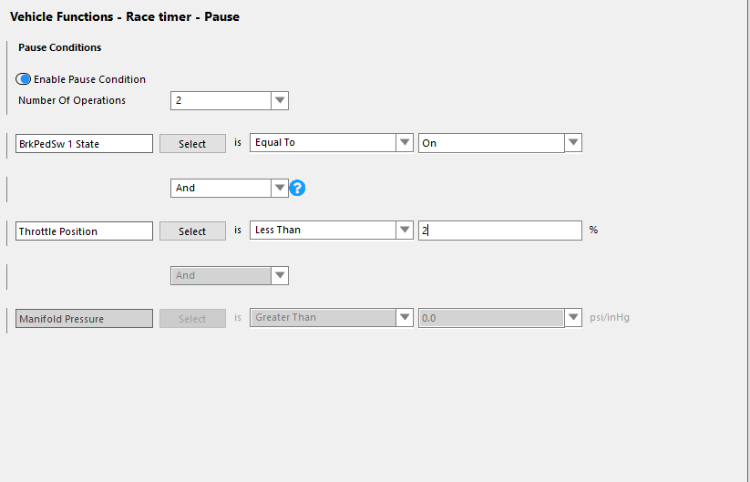This screenshot has height=482, width=750.
Task: Click the blue help question mark icon
Action: point(297,188)
